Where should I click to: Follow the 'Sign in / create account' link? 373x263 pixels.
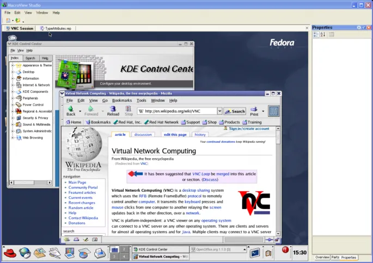(x=249, y=129)
